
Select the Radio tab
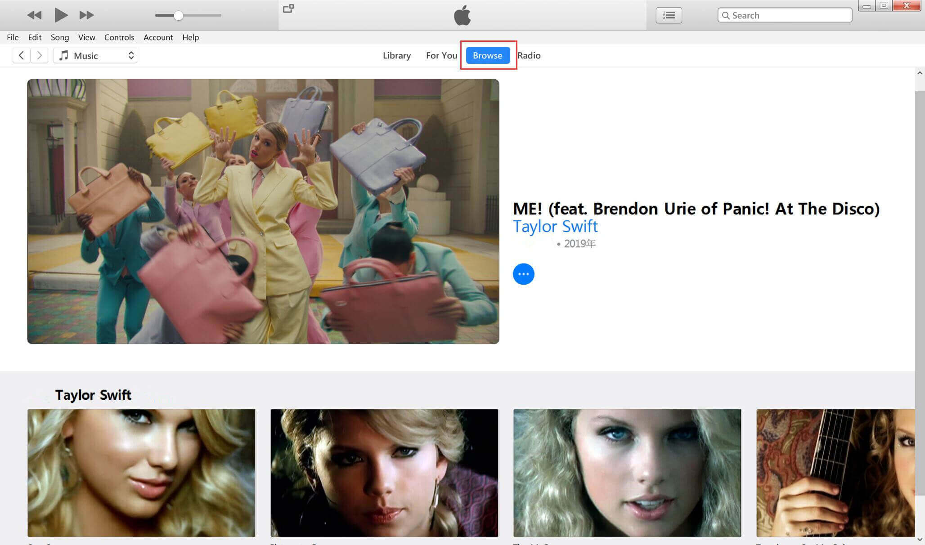tap(529, 55)
